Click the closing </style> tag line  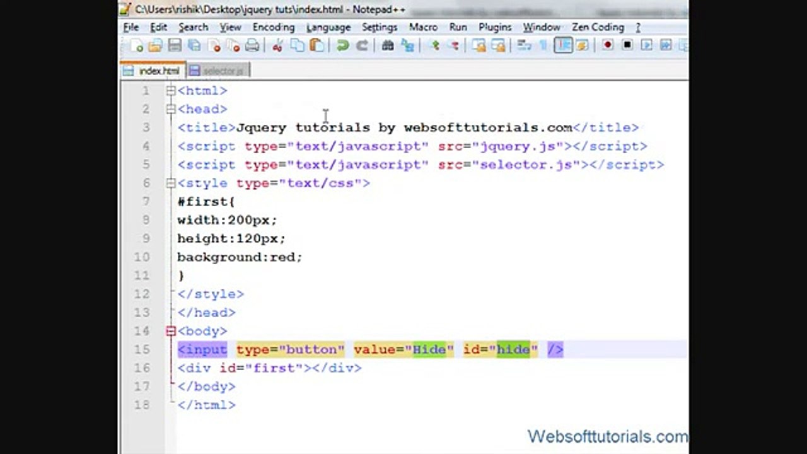coord(211,294)
